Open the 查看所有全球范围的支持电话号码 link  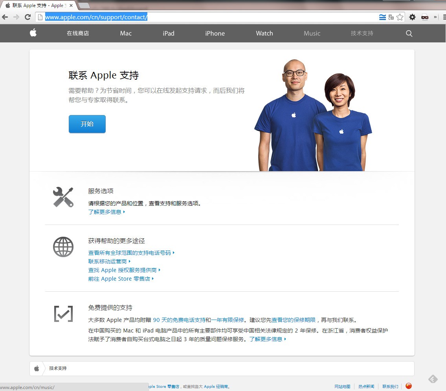(x=130, y=252)
